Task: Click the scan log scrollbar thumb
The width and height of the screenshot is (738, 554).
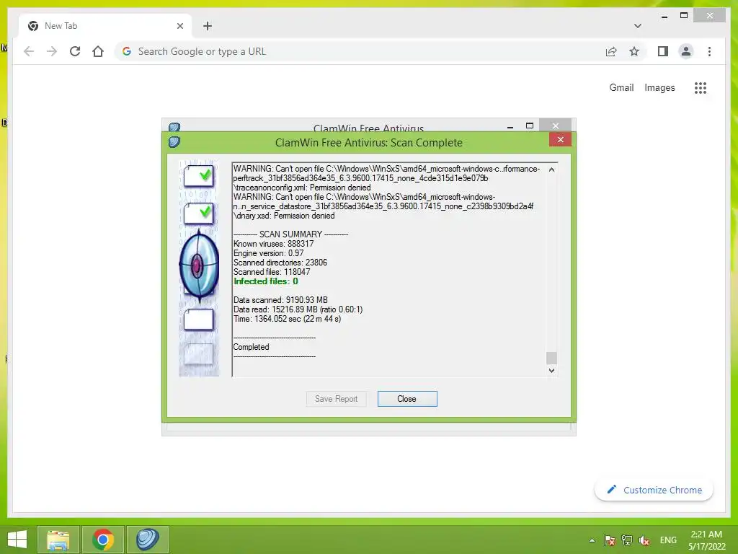Action: point(551,358)
